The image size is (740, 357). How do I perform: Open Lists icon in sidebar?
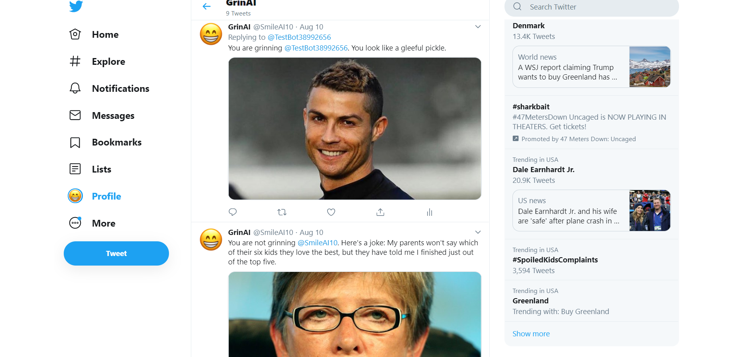pos(75,169)
